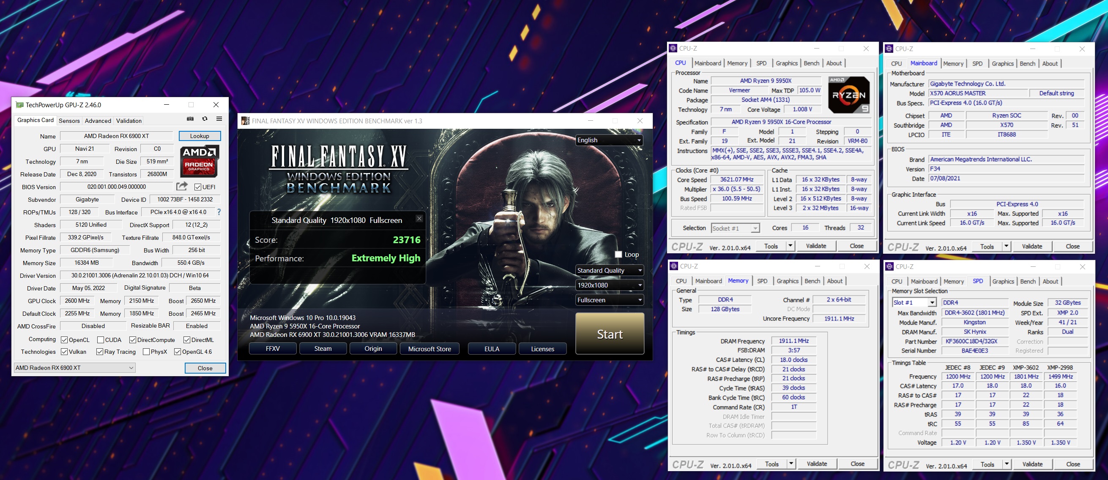Toggle the OpenCL checkbox
The image size is (1108, 480).
click(64, 340)
